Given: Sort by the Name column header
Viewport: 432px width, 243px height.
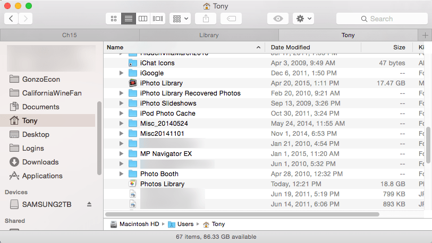Looking at the screenshot, I should 184,47.
